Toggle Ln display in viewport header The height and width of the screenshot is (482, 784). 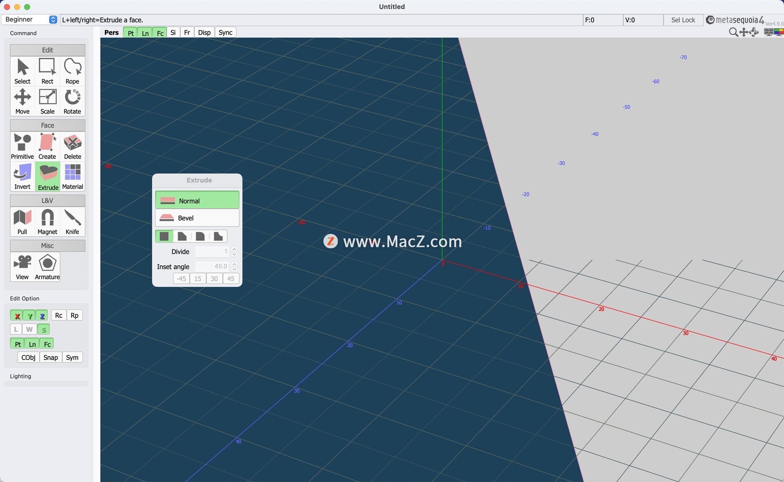[145, 33]
